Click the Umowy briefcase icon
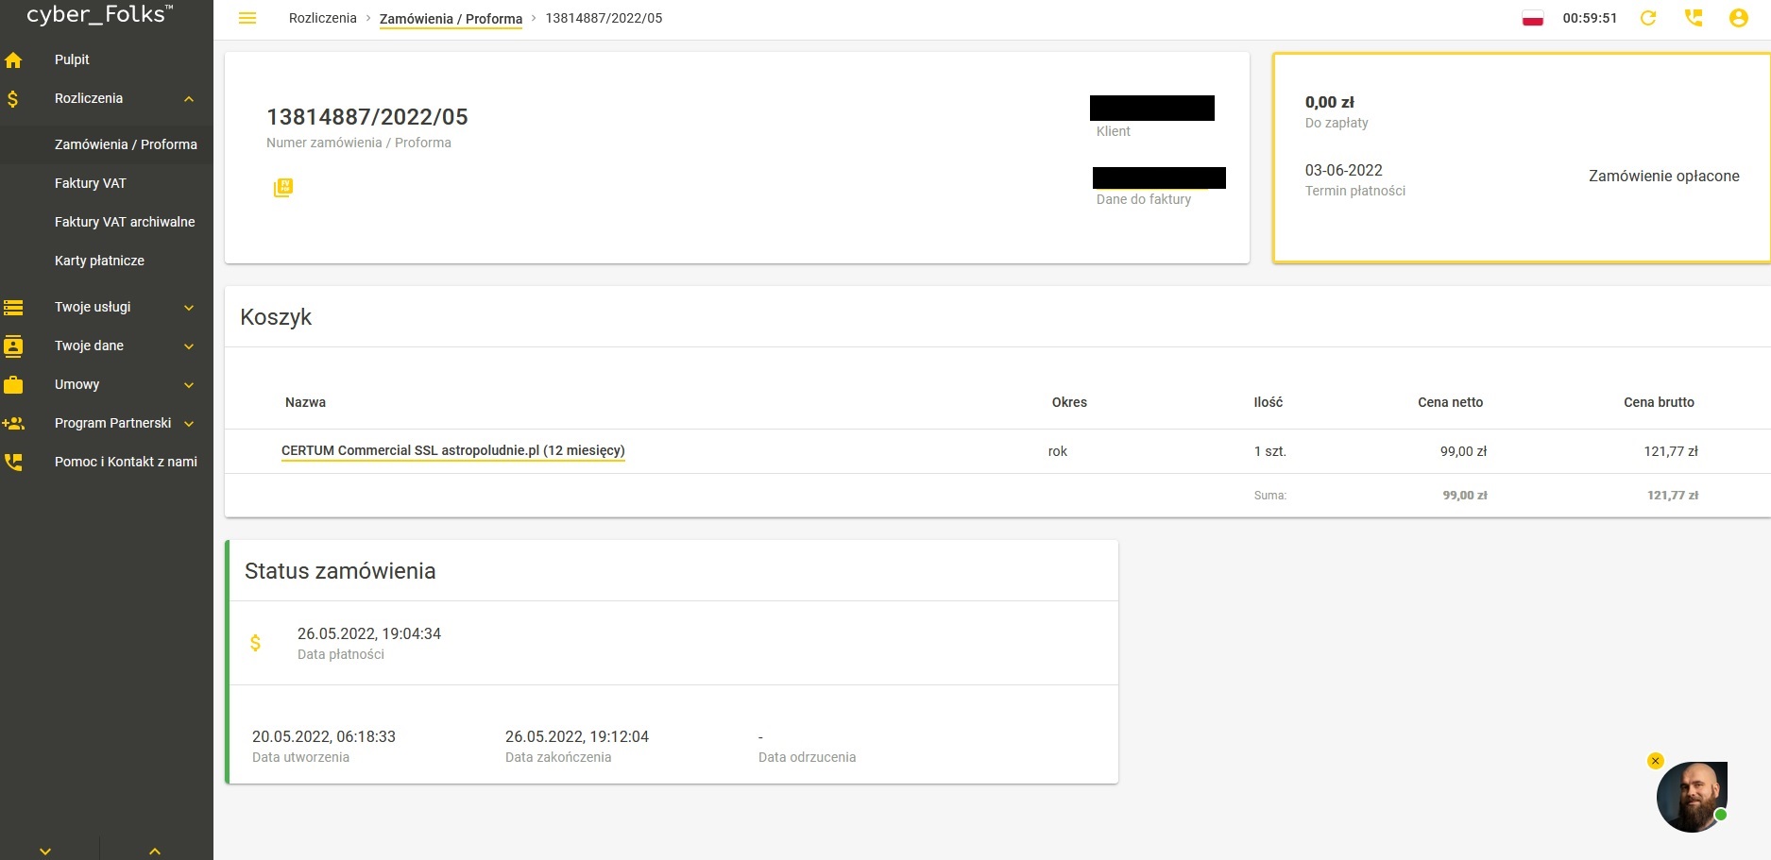The image size is (1771, 860). 13,384
